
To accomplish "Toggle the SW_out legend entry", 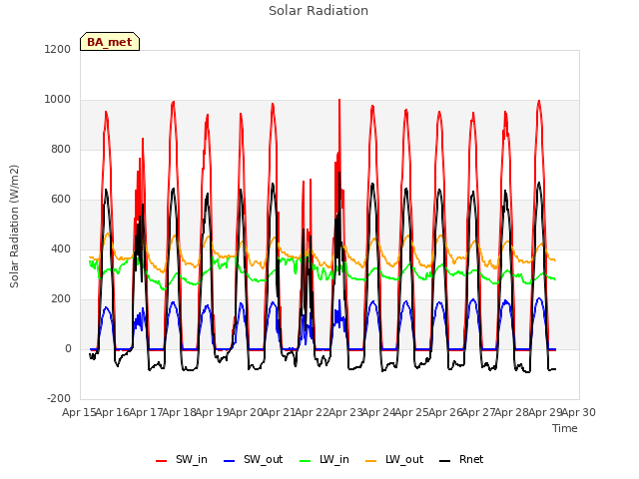I will 253,459.
